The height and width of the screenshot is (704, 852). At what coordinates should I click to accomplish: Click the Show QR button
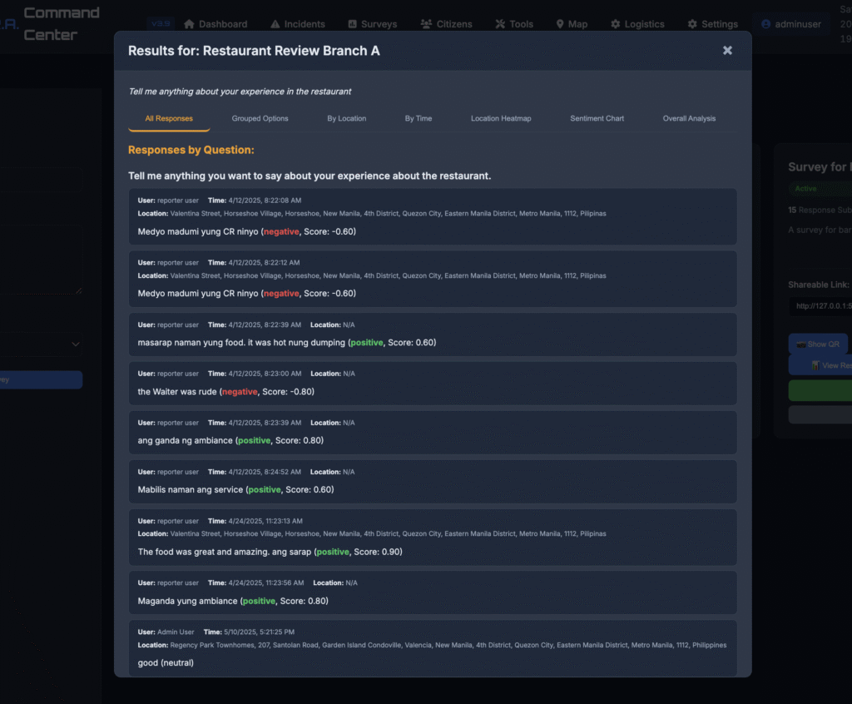pos(818,345)
